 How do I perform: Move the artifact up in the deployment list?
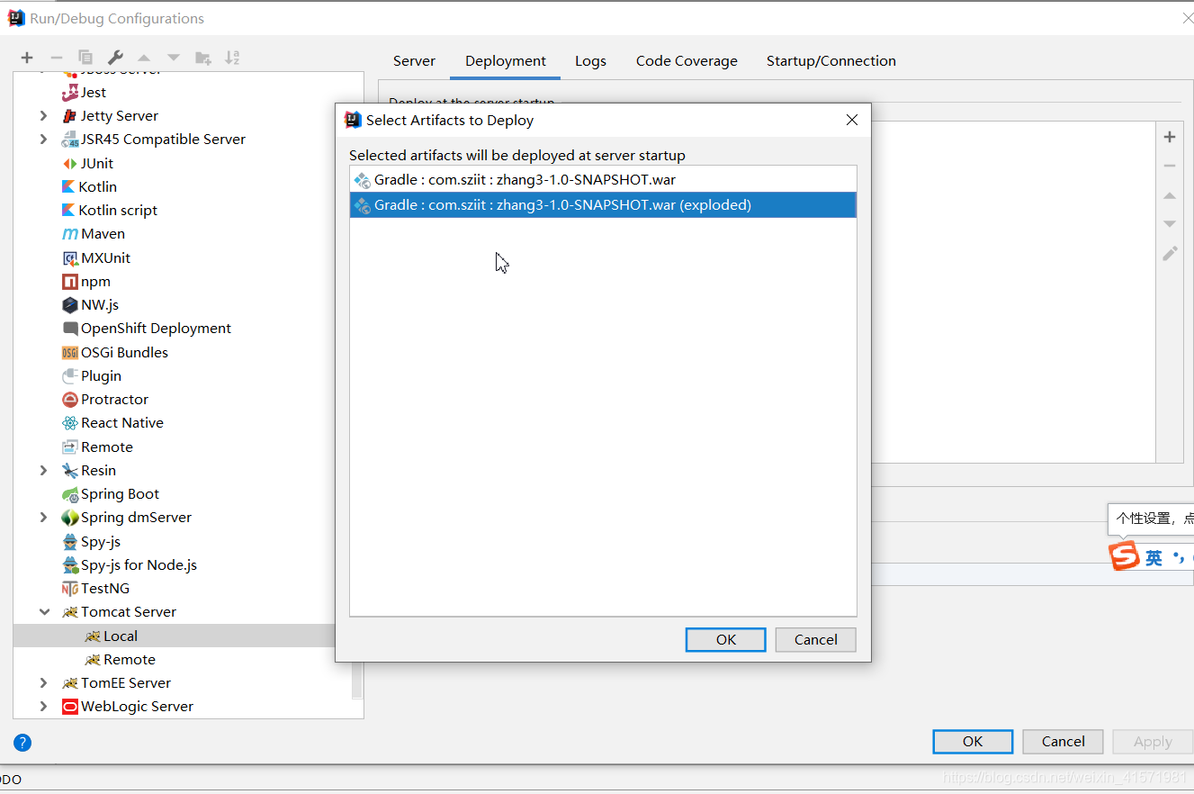pyautogui.click(x=1170, y=195)
